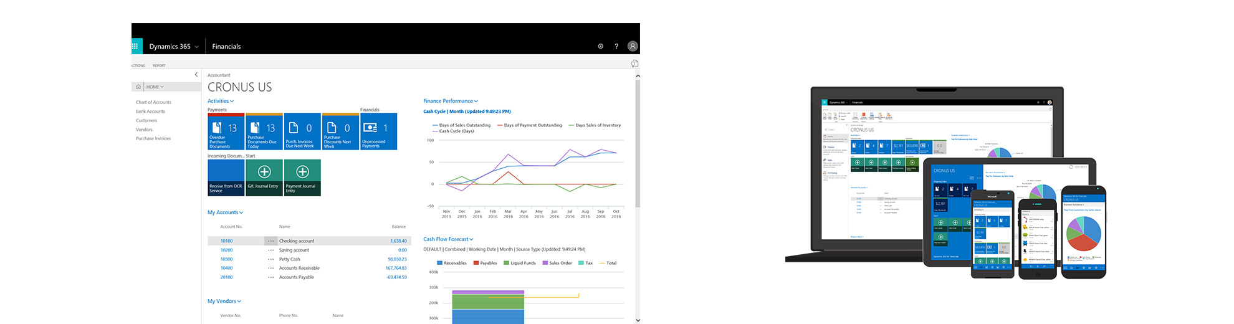The width and height of the screenshot is (1234, 324).
Task: Open the ACTIONS ribbon tab
Action: pyautogui.click(x=138, y=65)
